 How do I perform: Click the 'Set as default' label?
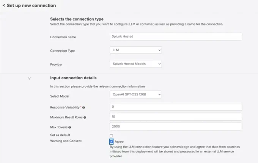click(60, 135)
